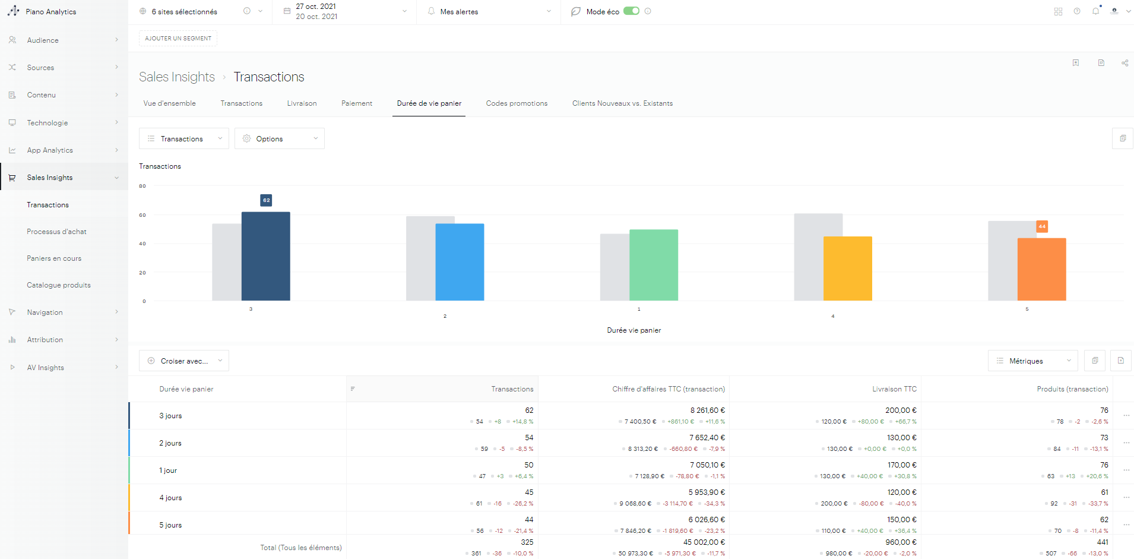Open the dashboard grid icon at top

(x=1058, y=11)
